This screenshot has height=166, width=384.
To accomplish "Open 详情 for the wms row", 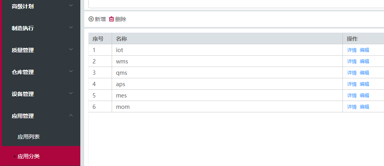I will pyautogui.click(x=352, y=61).
